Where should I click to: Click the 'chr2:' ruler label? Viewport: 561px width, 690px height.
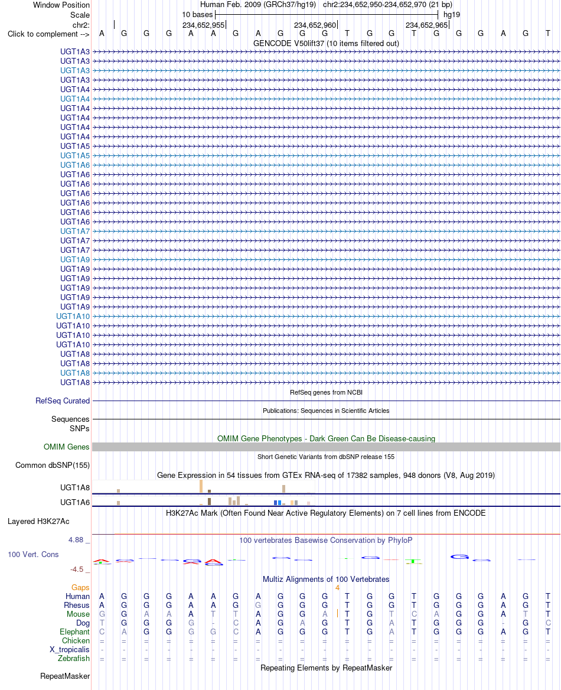tap(81, 25)
